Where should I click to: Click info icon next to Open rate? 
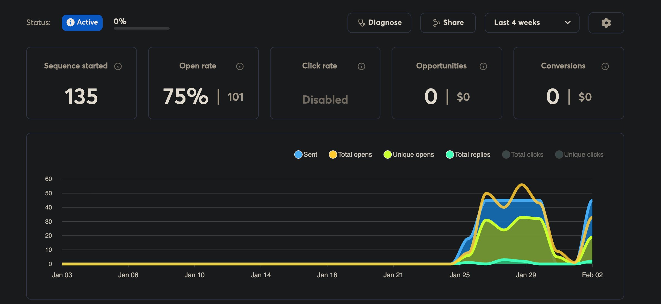click(x=240, y=66)
